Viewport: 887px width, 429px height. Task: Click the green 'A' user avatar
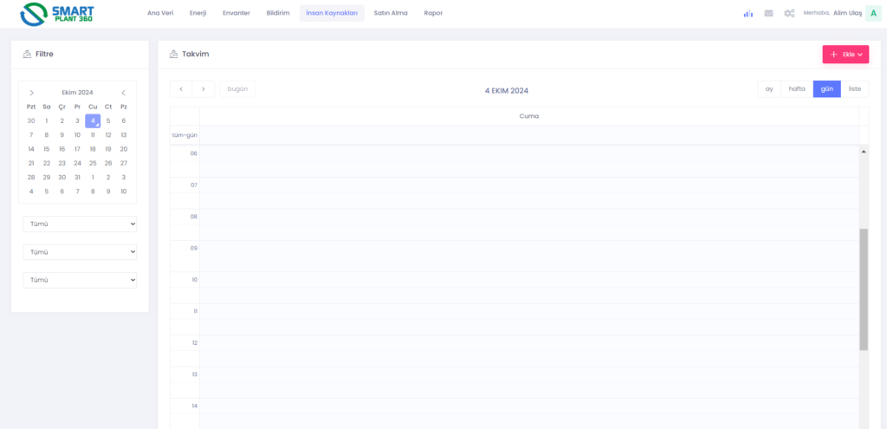tap(872, 13)
